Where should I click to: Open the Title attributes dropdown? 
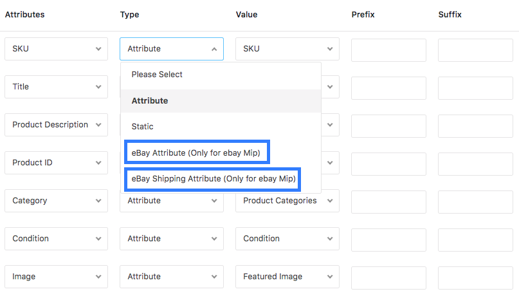(x=56, y=87)
